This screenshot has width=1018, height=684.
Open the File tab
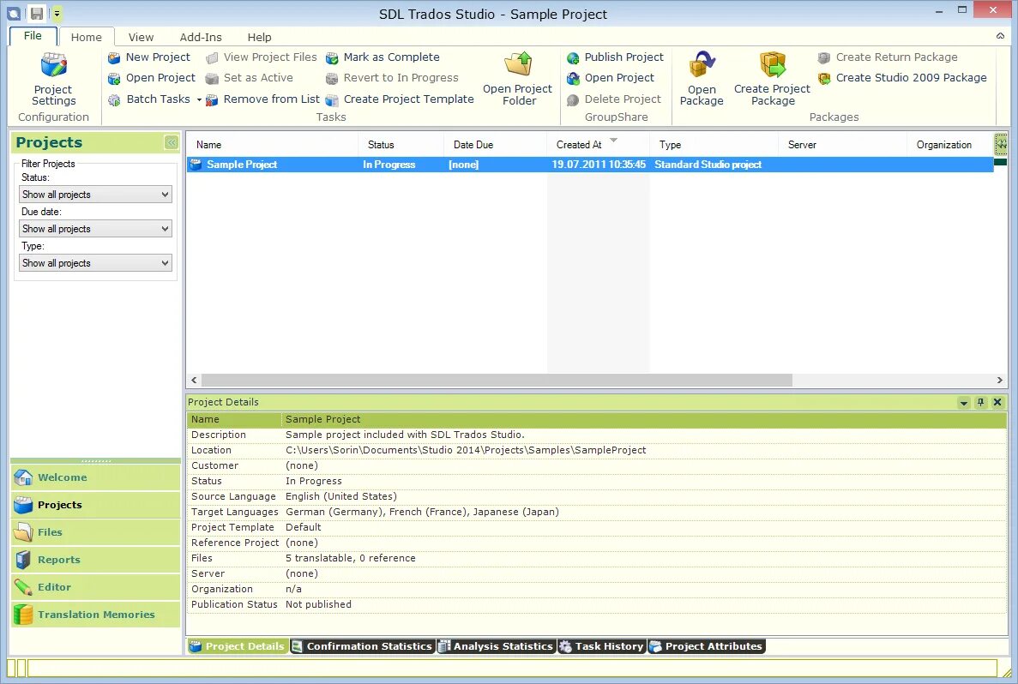point(33,36)
